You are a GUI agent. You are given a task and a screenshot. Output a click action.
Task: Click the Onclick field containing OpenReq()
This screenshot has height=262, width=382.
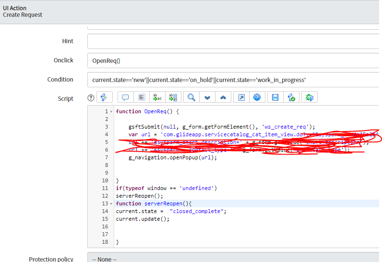[x=233, y=60]
